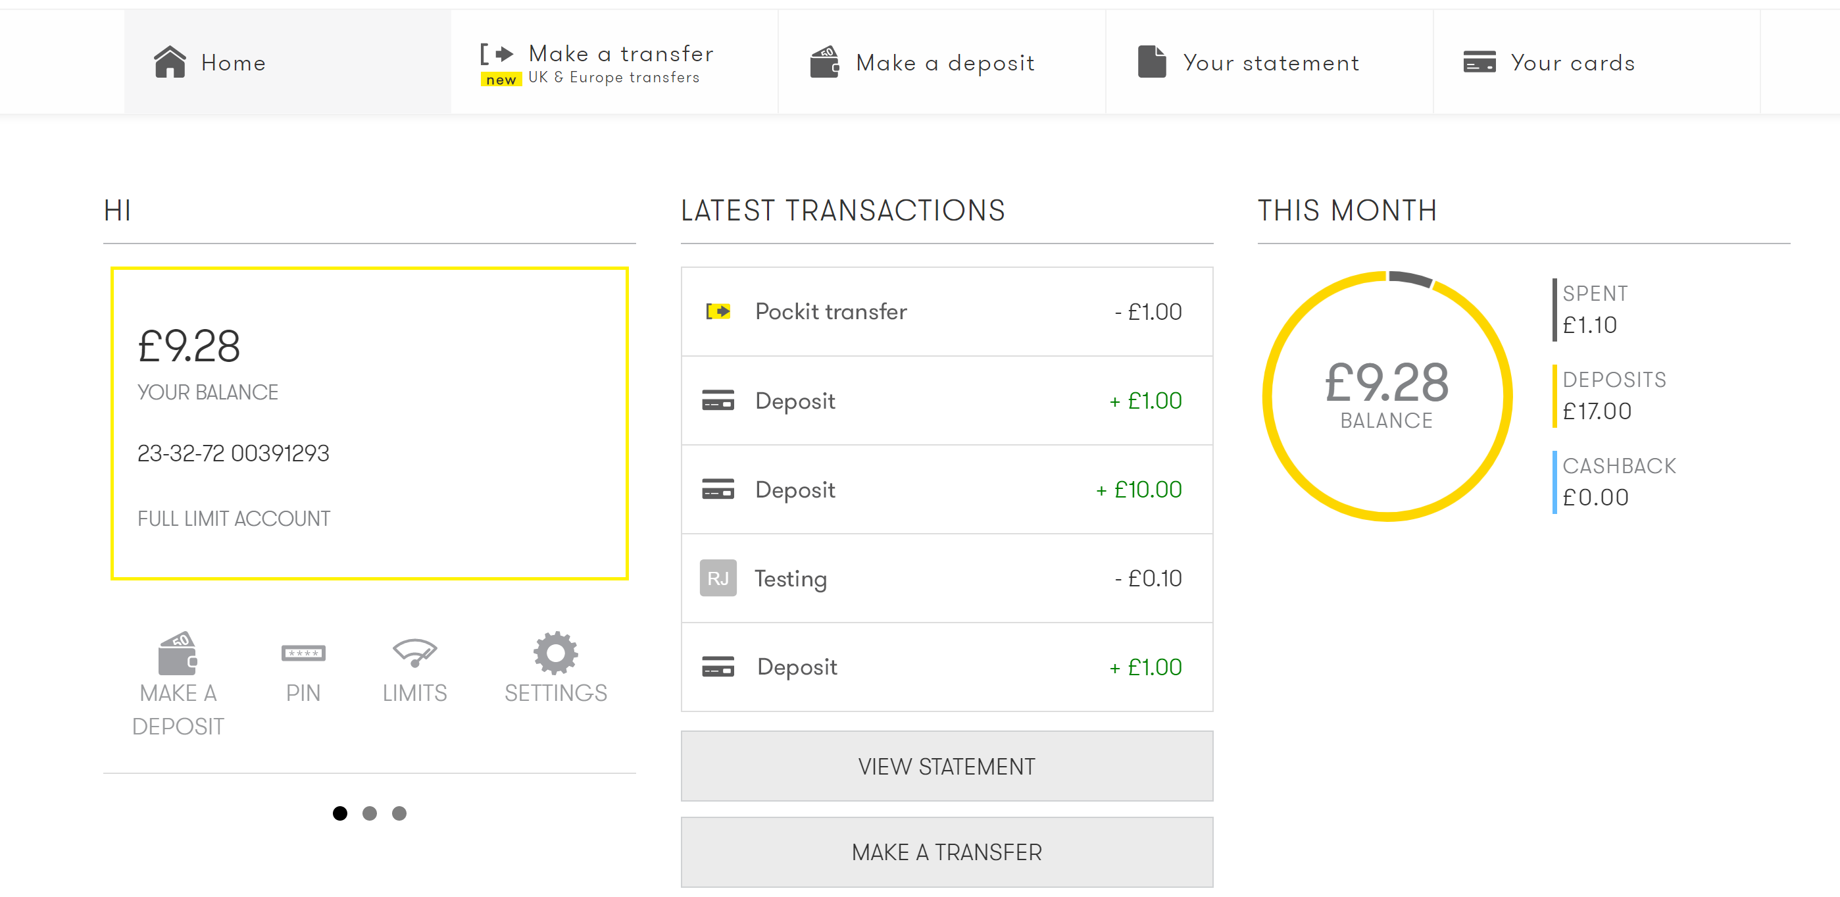Viewport: 1840px width, 897px height.
Task: Click the wallet icon beside Make a deposit
Action: [x=824, y=62]
